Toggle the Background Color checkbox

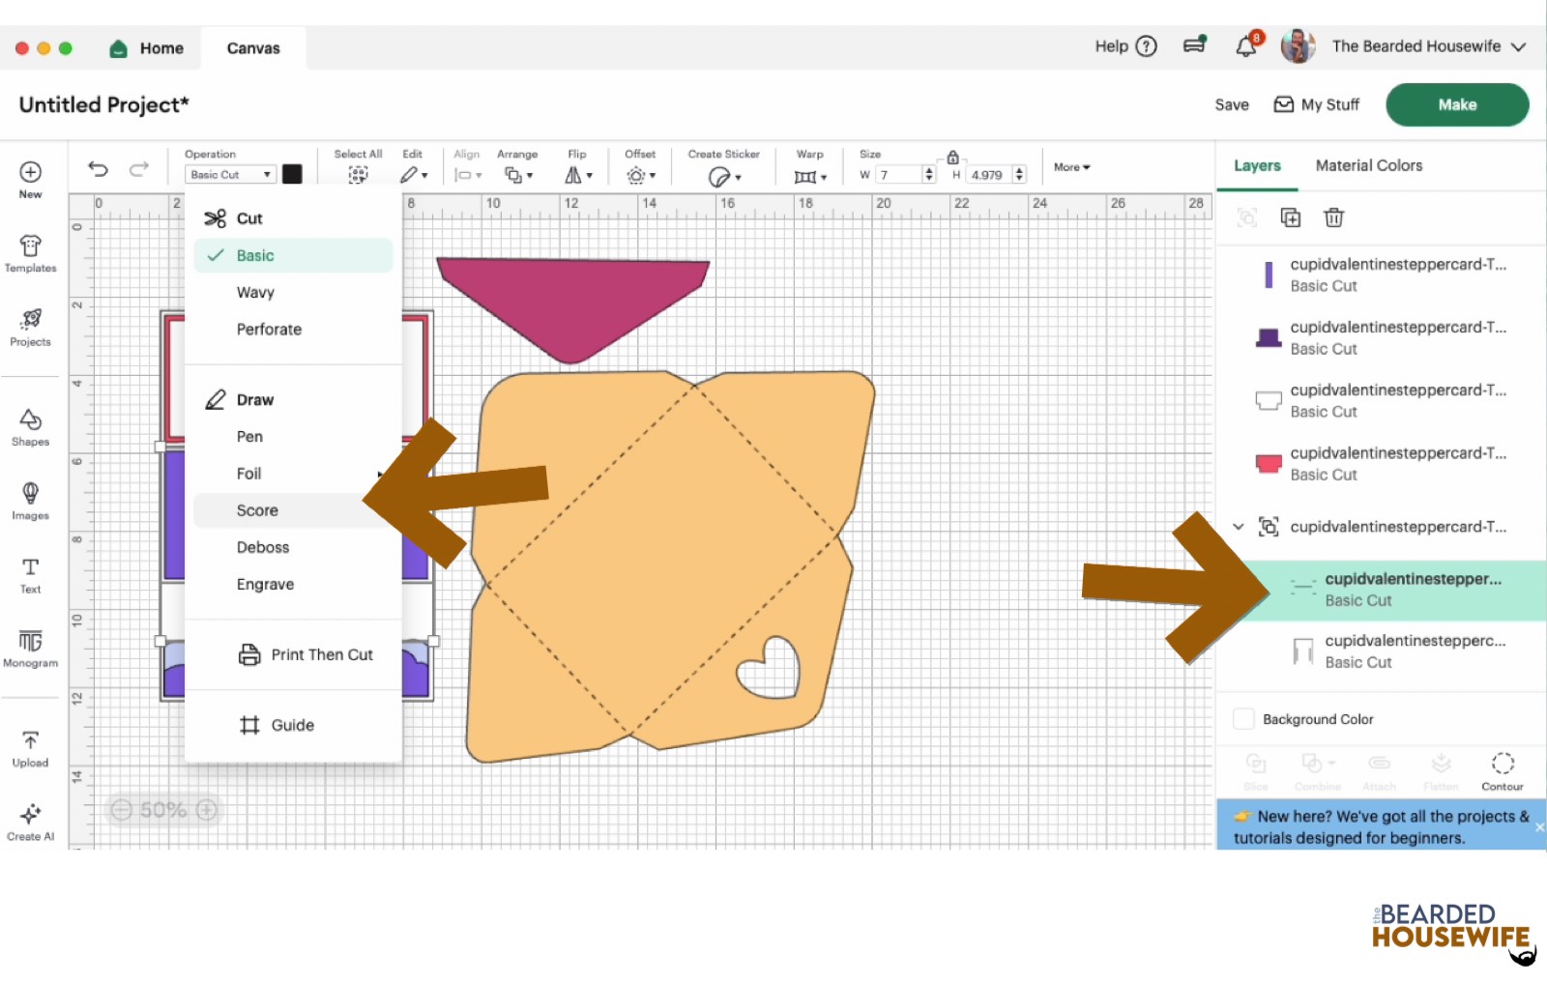tap(1243, 719)
